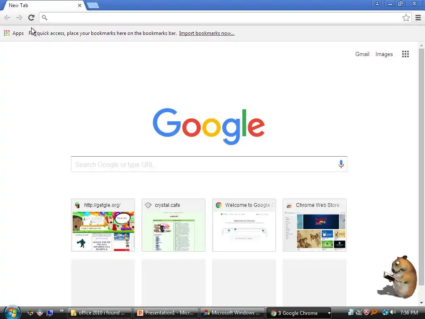This screenshot has height=319, width=425.
Task: Close the New Tab tab
Action: pos(79,5)
